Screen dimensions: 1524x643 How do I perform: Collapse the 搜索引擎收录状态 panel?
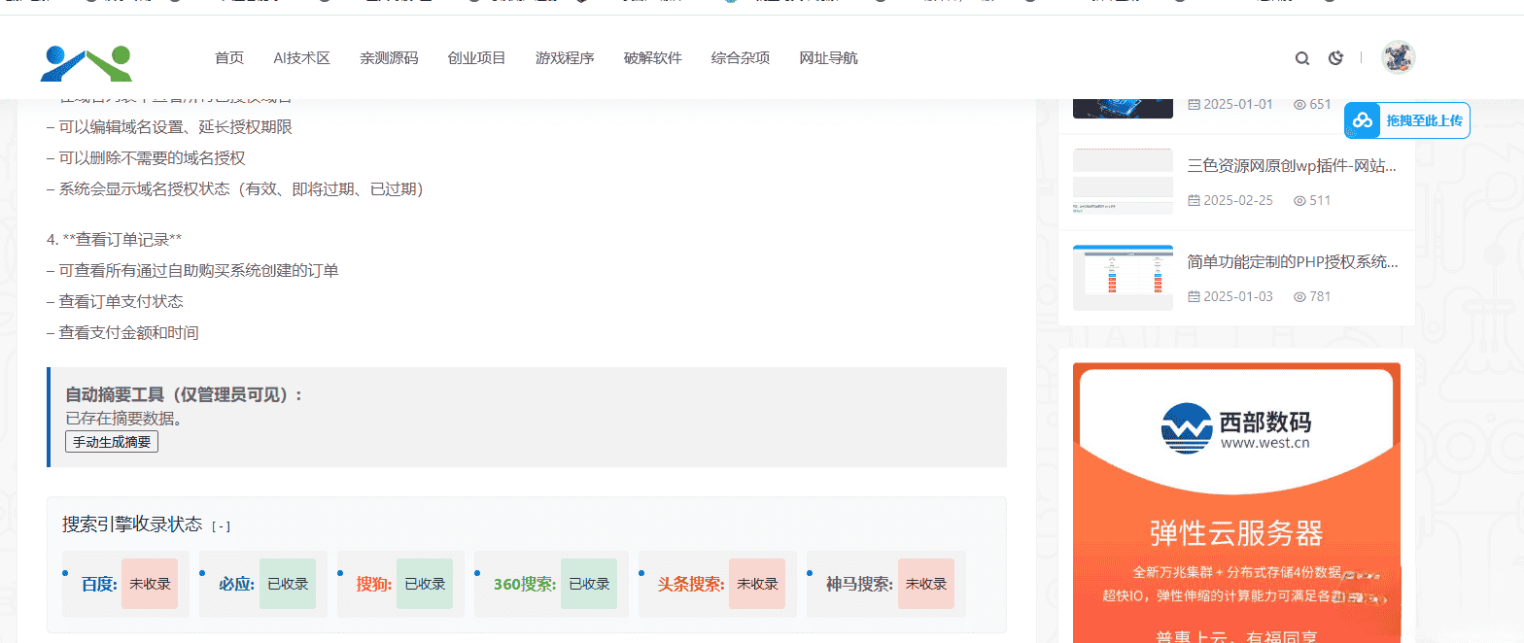tap(221, 526)
